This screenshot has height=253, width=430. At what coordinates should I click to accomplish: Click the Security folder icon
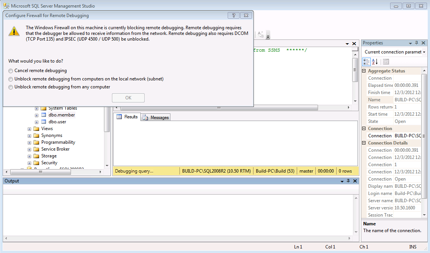[x=36, y=163]
